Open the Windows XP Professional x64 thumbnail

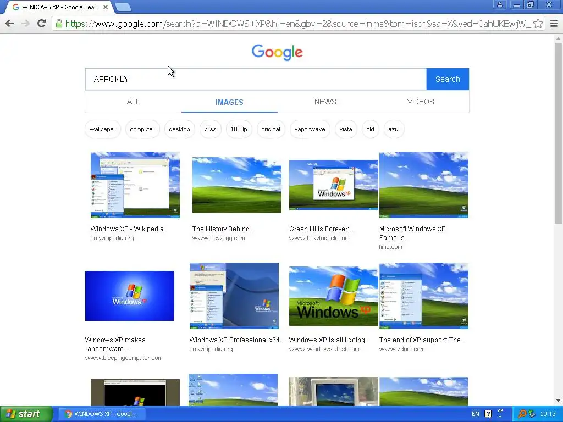pos(234,296)
